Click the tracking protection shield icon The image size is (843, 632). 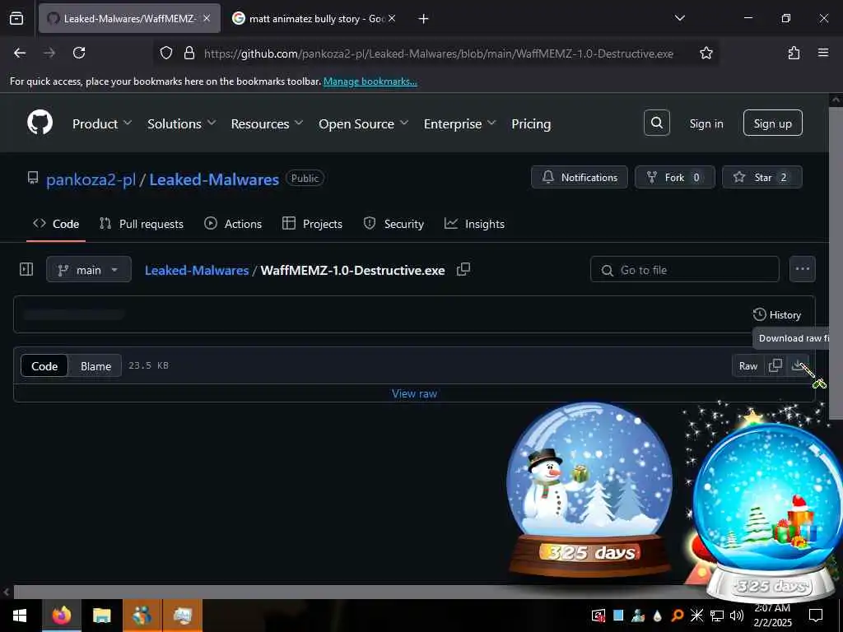tap(166, 53)
